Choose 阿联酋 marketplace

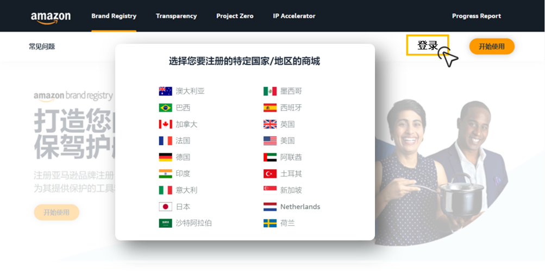291,157
